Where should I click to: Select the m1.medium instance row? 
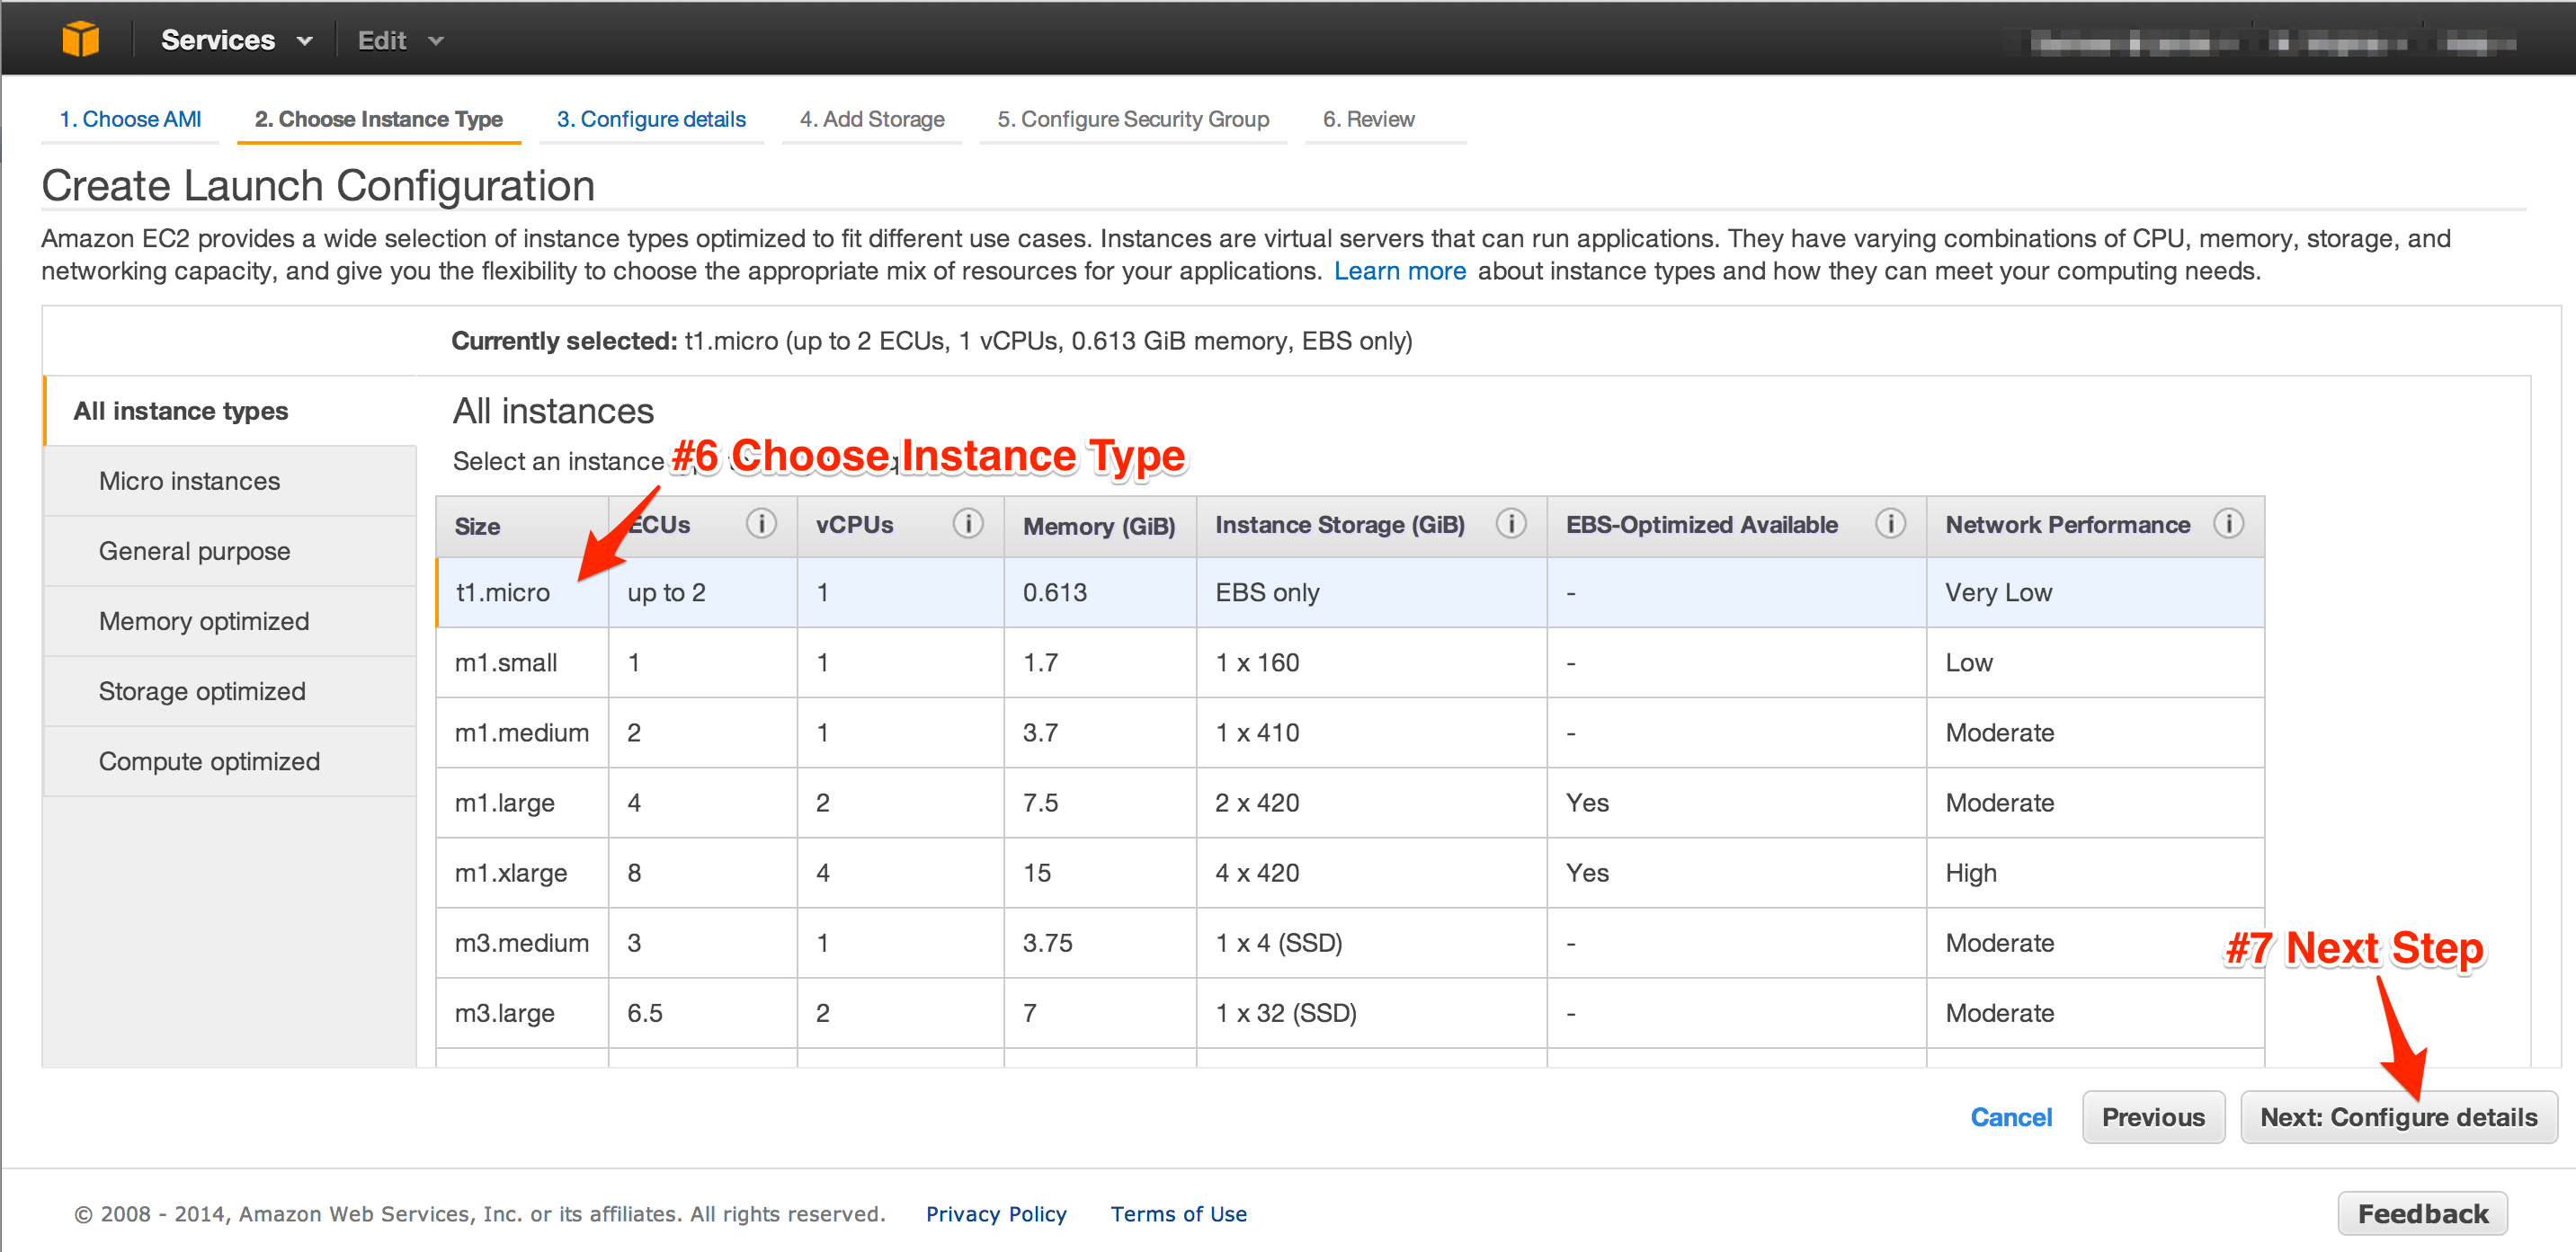(1350, 732)
